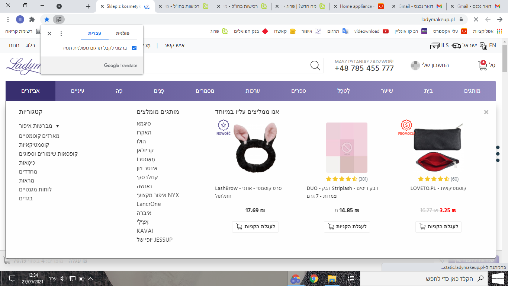
Task: Open the איש קשר contact link
Action: click(x=174, y=45)
